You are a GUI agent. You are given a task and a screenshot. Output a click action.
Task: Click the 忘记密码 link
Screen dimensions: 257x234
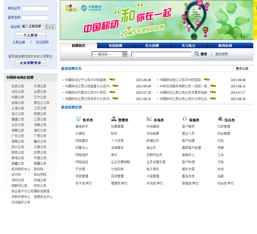[x=42, y=42]
